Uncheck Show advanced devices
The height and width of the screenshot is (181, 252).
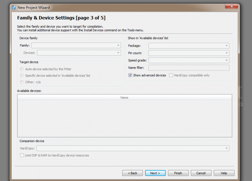(x=130, y=75)
